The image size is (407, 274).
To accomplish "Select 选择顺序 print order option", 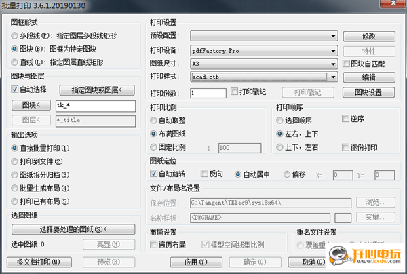I will [279, 121].
